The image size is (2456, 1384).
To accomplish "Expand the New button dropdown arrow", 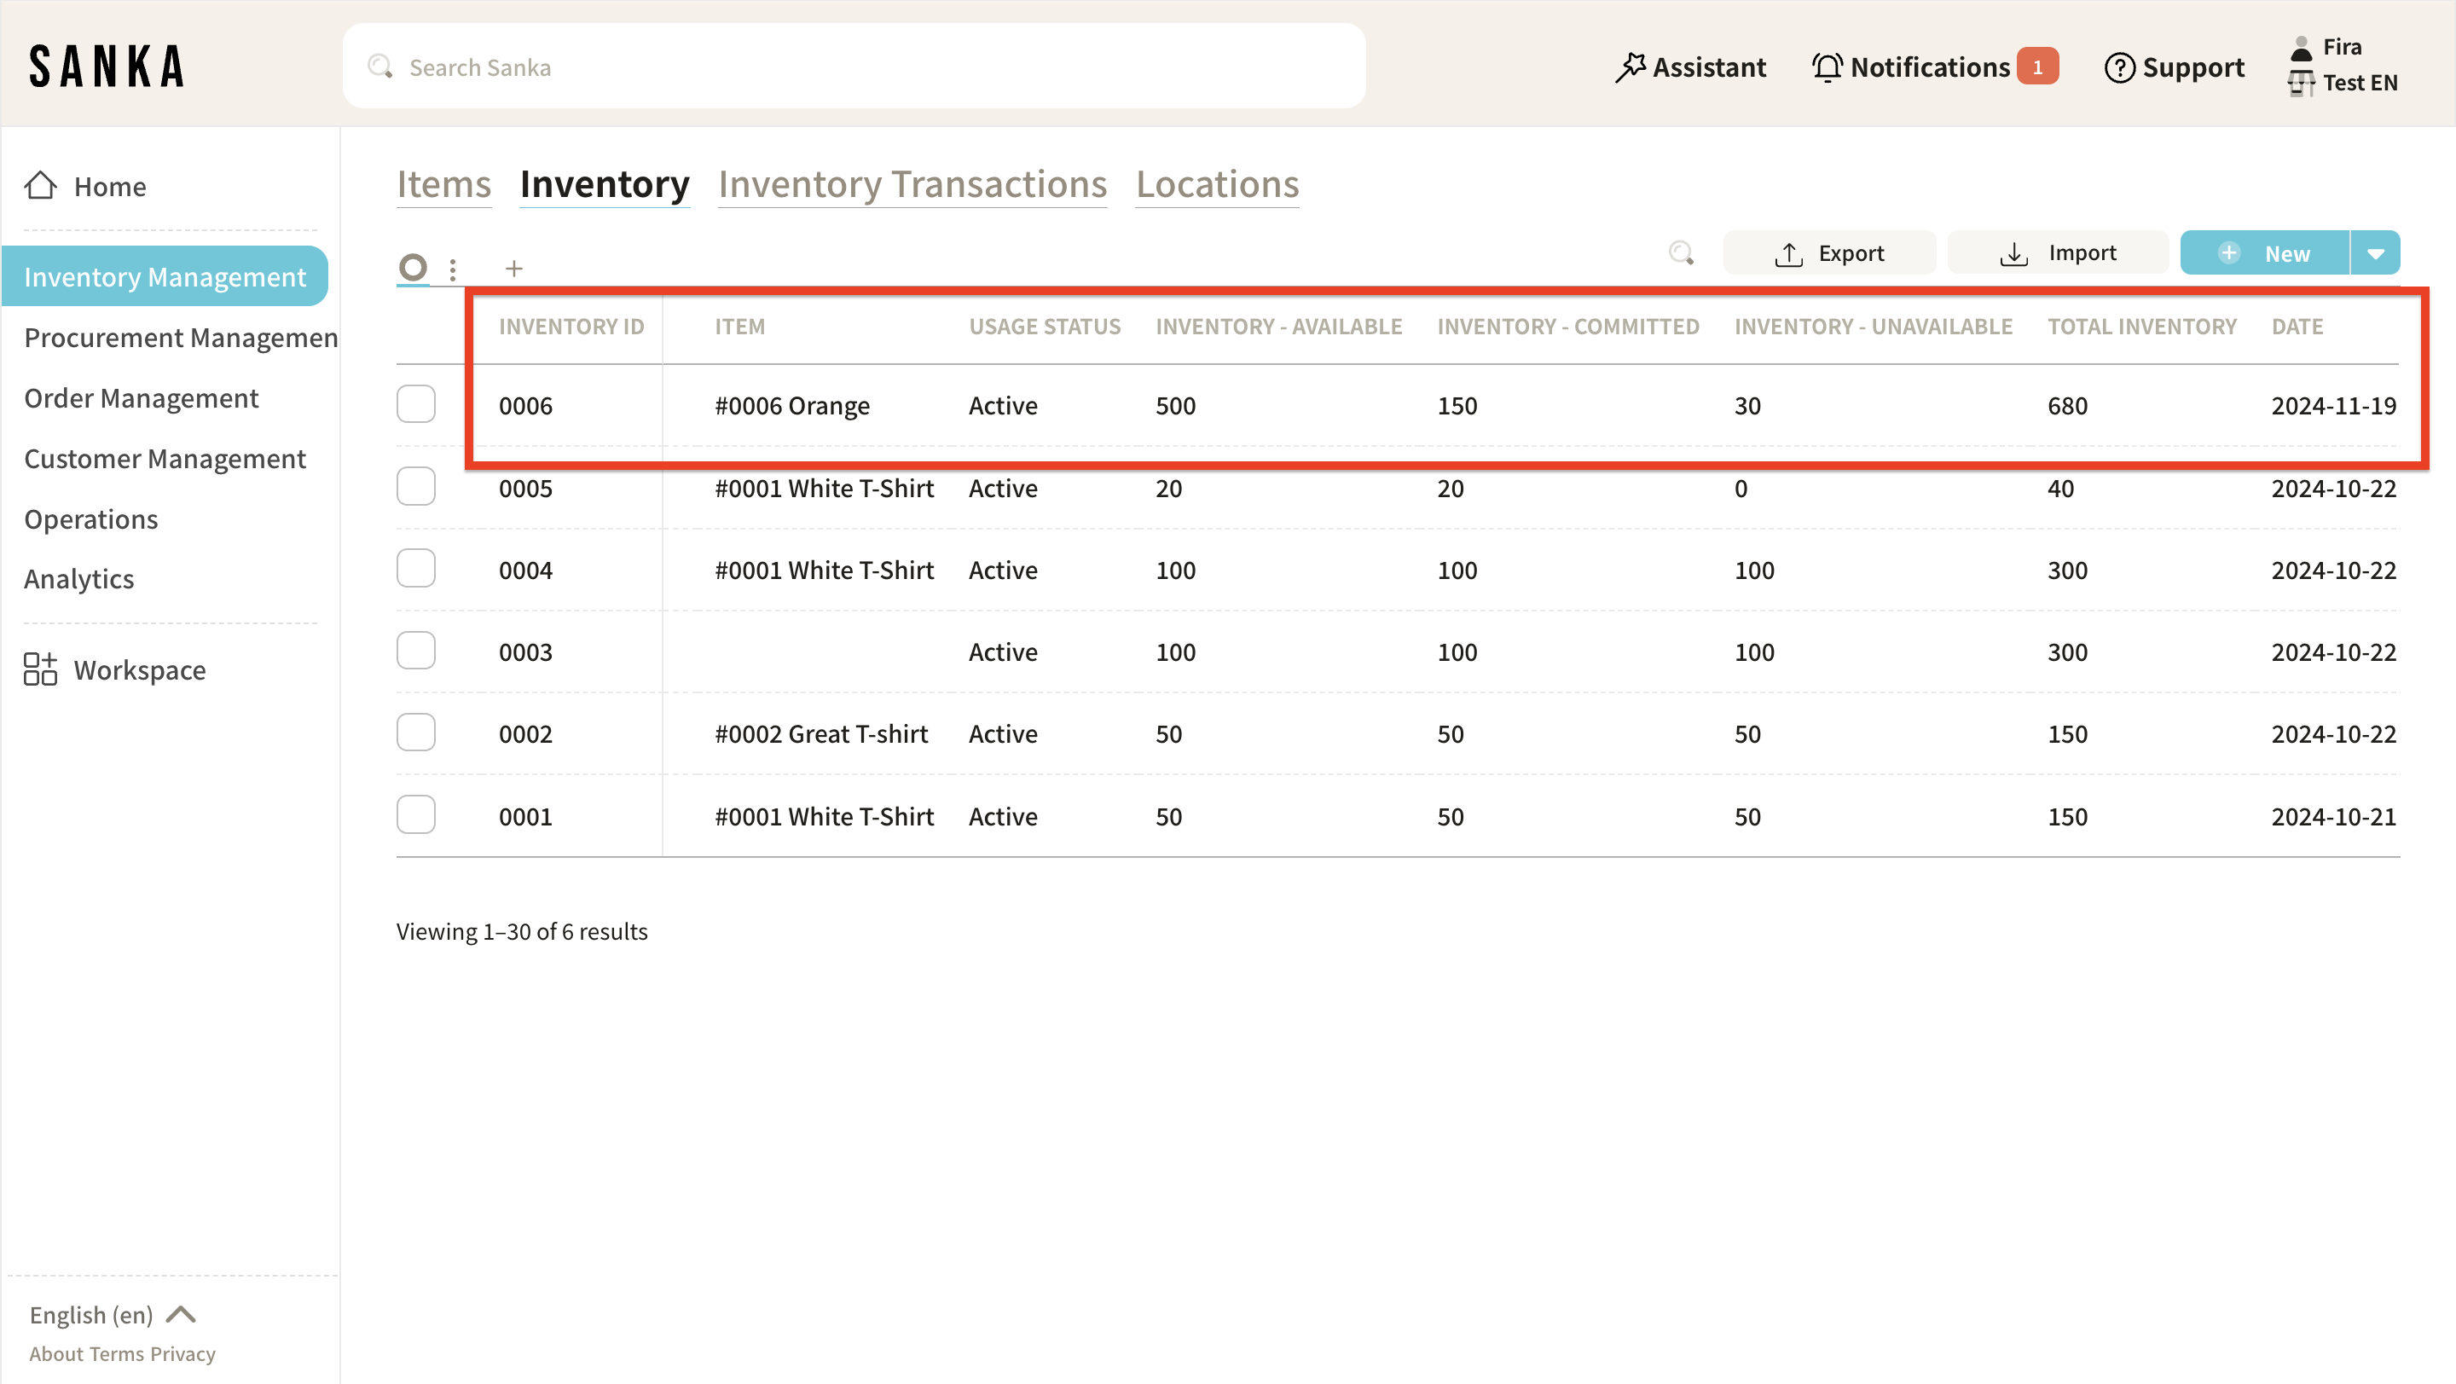I will 2375,253.
